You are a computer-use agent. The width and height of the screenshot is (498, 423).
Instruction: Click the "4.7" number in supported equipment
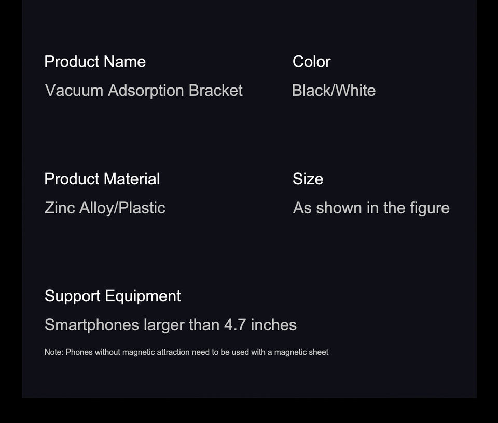pos(235,325)
